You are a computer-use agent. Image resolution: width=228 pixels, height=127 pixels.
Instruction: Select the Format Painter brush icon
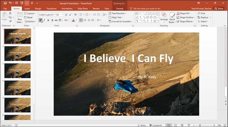[10, 21]
